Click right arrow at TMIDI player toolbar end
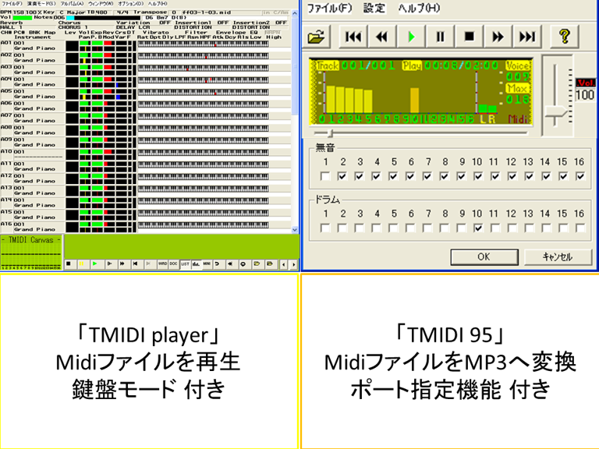This screenshot has width=599, height=449. pyautogui.click(x=293, y=264)
